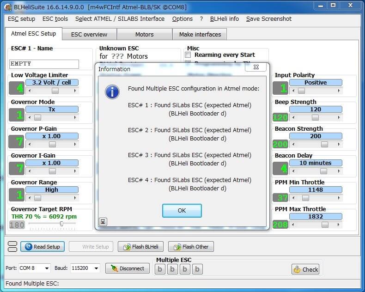Click the fourth 'b' Multiple ESC button
The image size is (365, 292).
[x=197, y=269]
